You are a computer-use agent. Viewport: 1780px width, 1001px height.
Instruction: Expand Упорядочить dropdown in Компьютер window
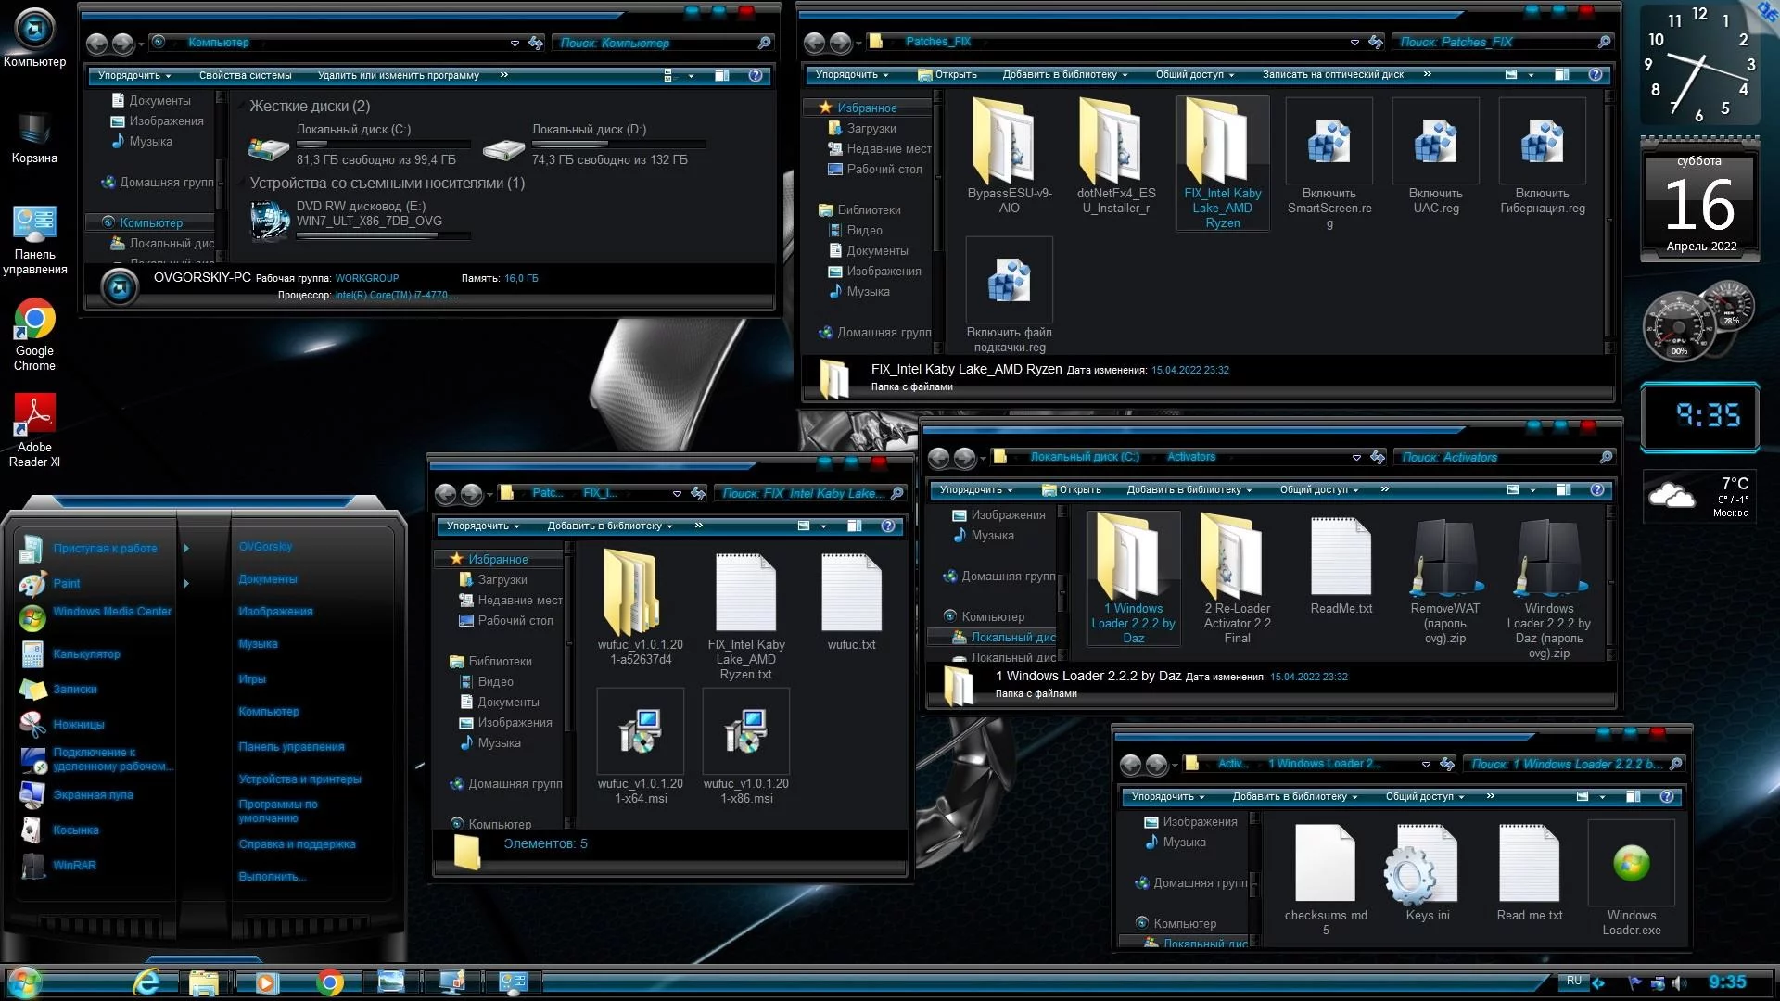(x=134, y=76)
